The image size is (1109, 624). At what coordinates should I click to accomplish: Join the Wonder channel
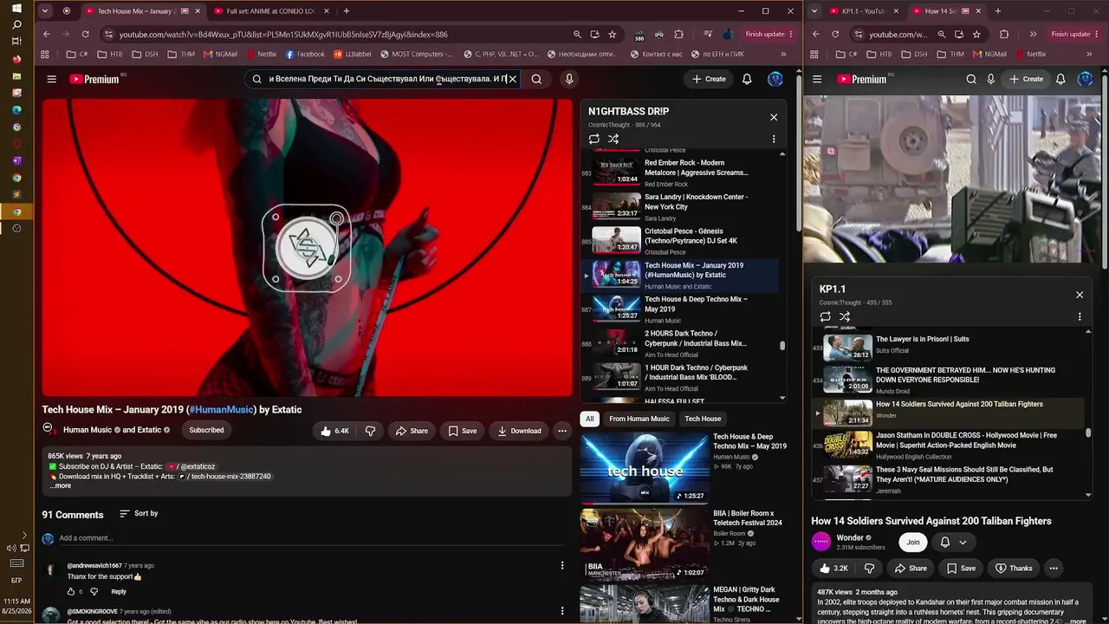point(913,543)
